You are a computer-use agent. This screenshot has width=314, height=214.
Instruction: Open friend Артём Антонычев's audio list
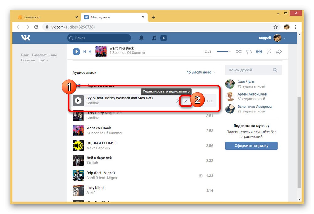click(252, 94)
